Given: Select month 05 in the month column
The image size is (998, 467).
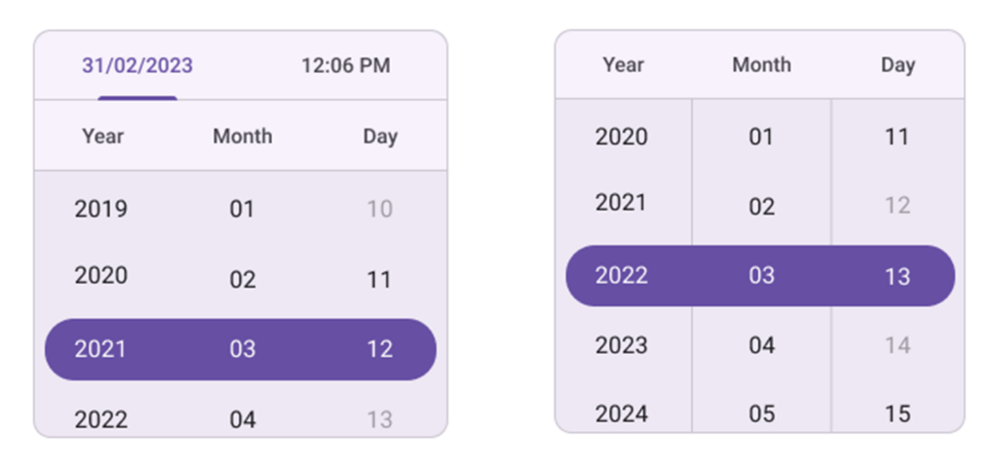Looking at the screenshot, I should click(x=761, y=413).
